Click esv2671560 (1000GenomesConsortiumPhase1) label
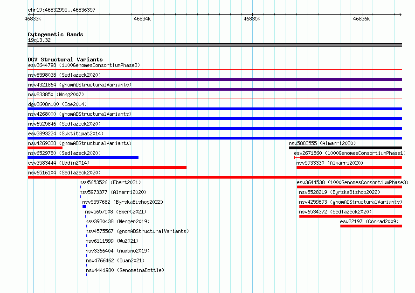415x293 pixels. tap(350, 153)
